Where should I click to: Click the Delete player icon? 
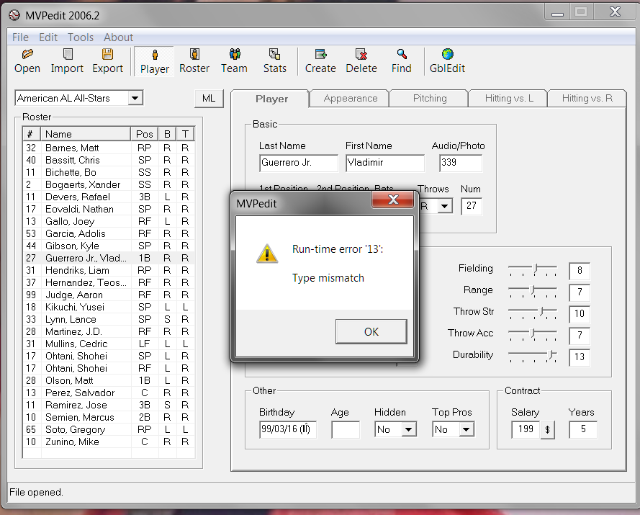point(361,54)
